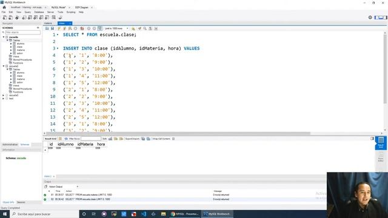Expand alumno table under escuela schema

click(11, 44)
